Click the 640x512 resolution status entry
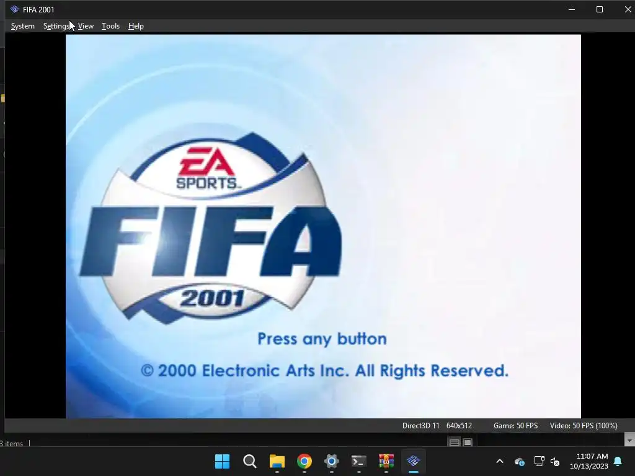Image resolution: width=635 pixels, height=476 pixels. coord(459,425)
